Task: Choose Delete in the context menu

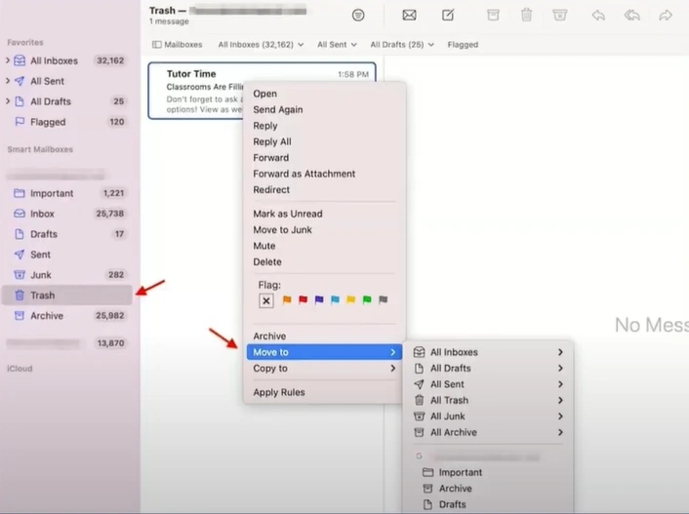Action: (324, 261)
